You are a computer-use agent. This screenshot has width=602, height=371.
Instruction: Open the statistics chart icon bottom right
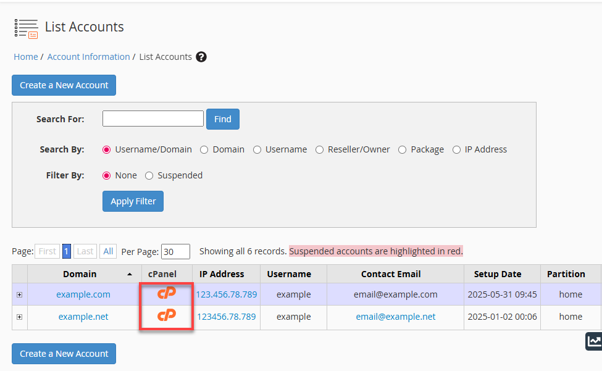[x=593, y=341]
